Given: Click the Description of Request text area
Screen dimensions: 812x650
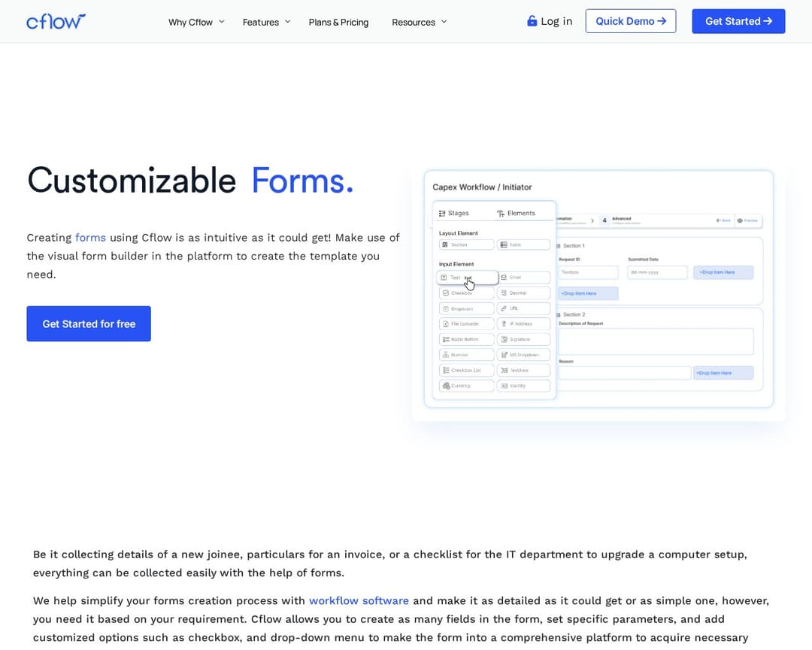Looking at the screenshot, I should (x=656, y=341).
